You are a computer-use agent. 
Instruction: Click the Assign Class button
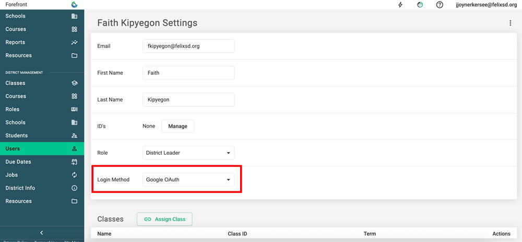(164, 219)
